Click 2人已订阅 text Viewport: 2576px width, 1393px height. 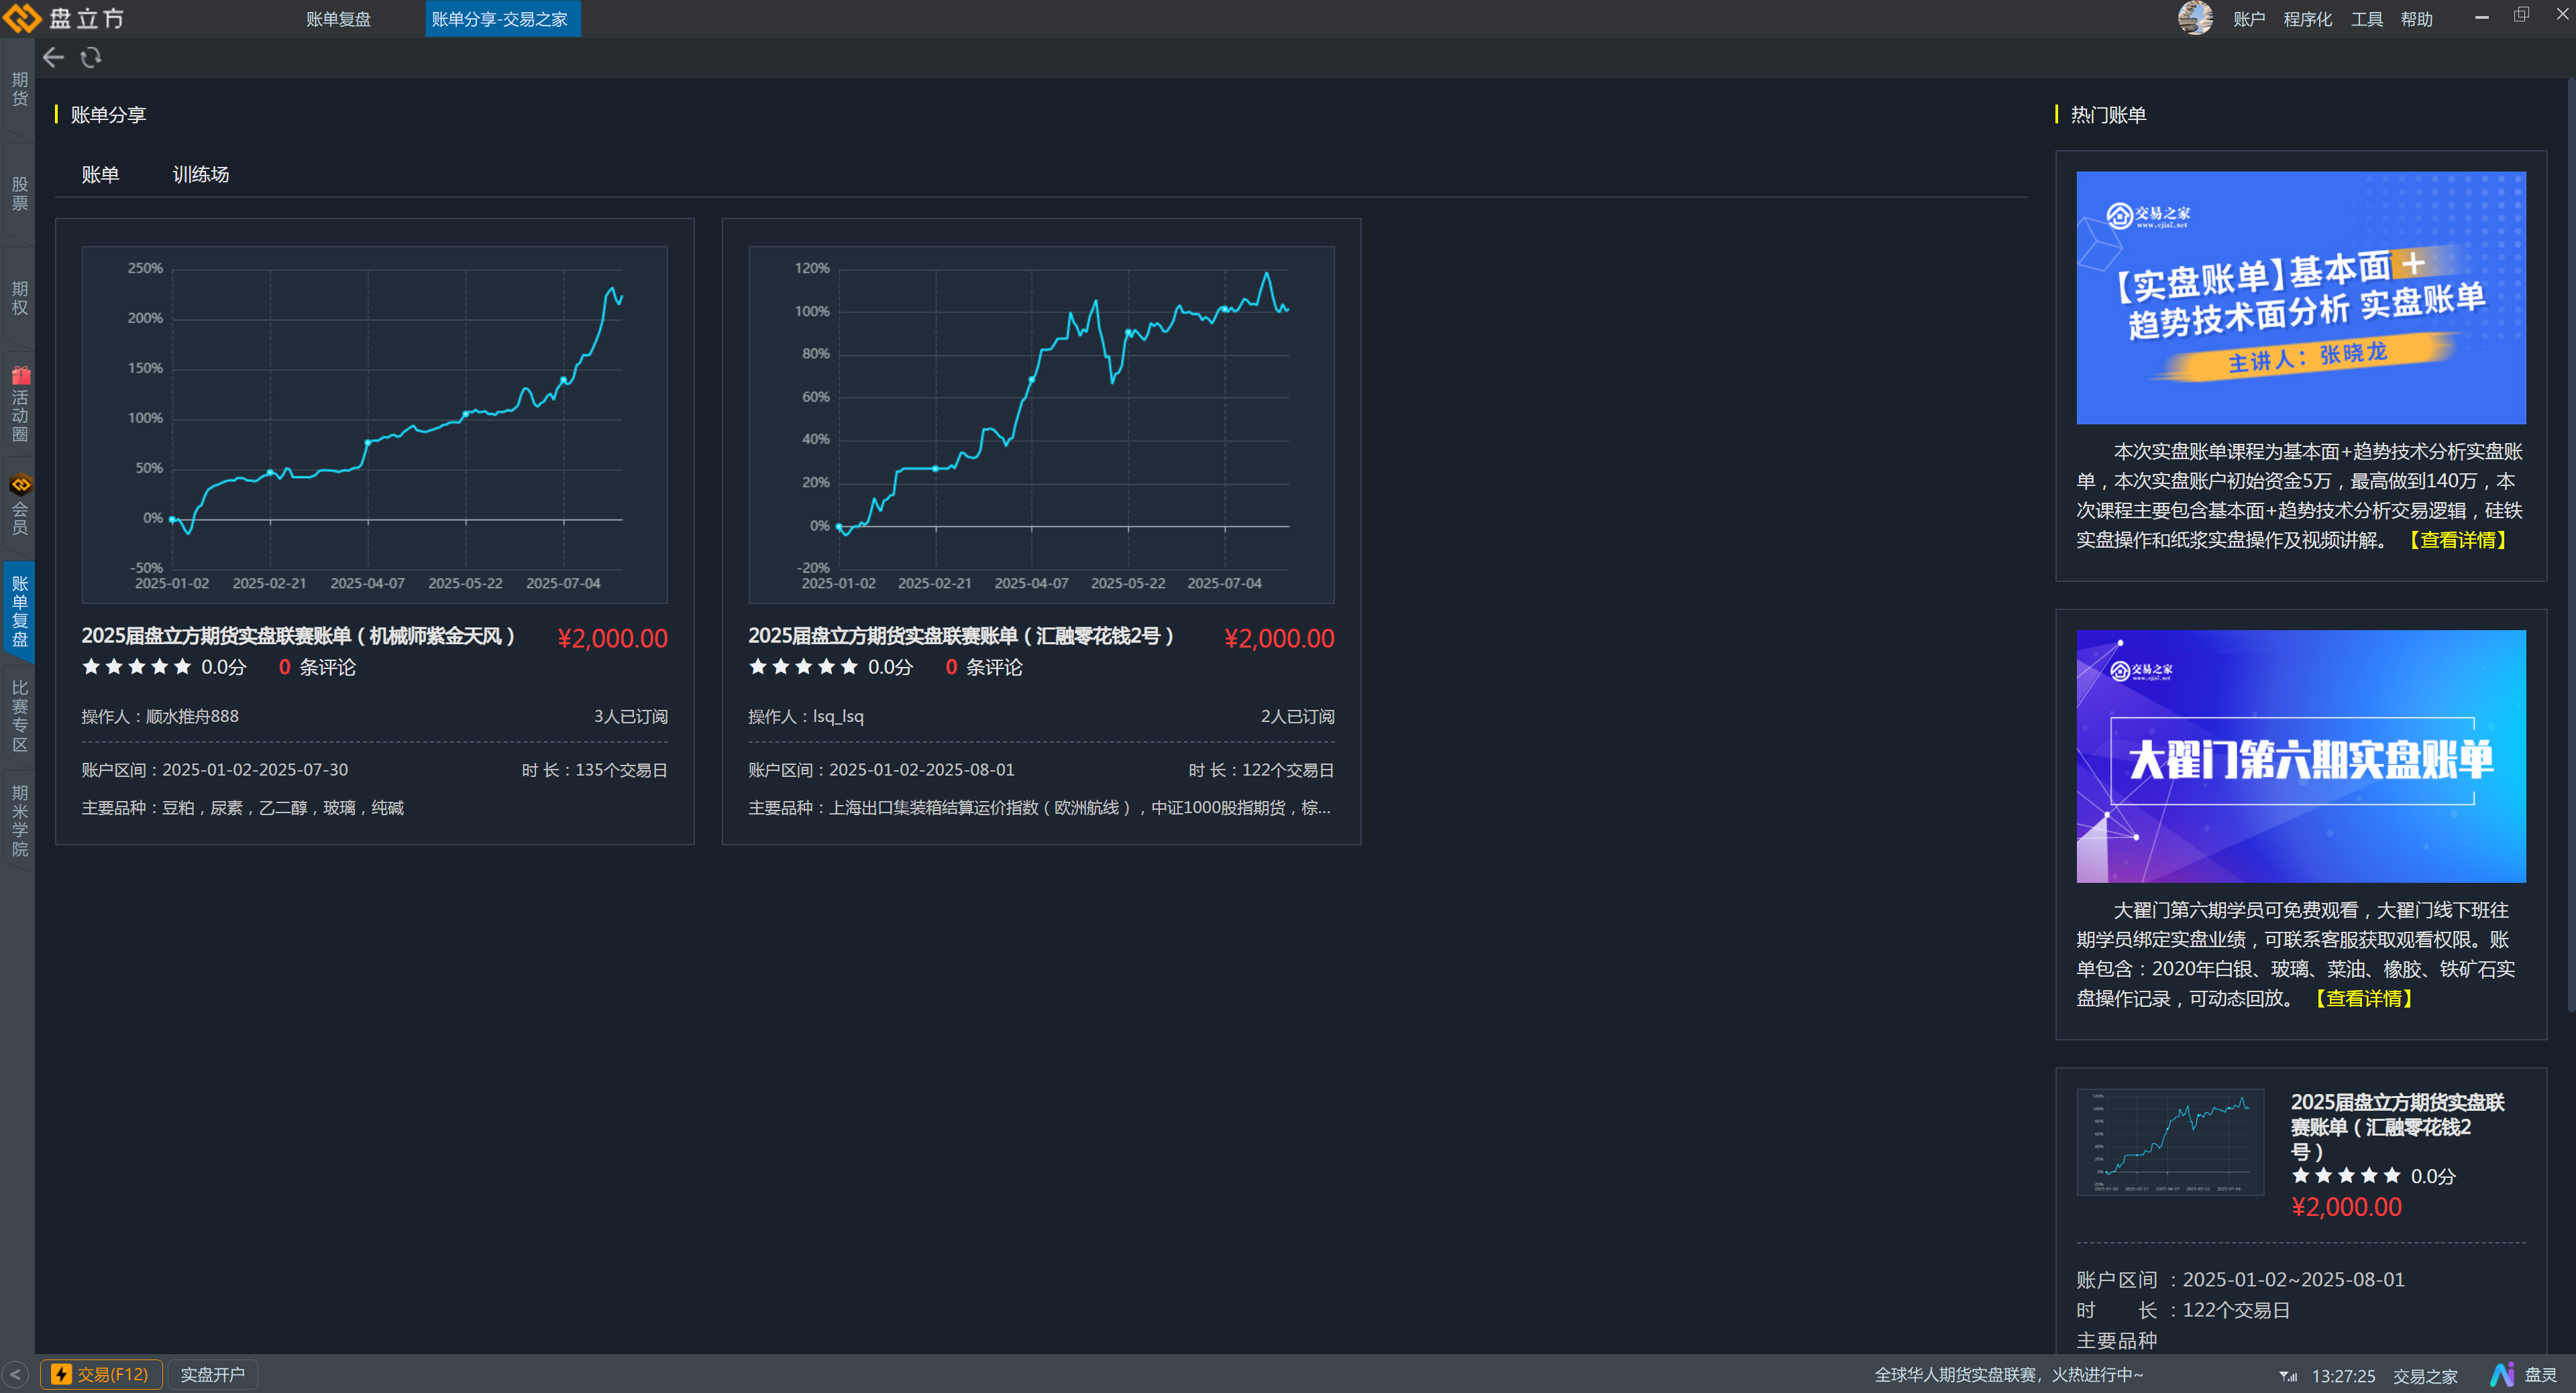1297,717
